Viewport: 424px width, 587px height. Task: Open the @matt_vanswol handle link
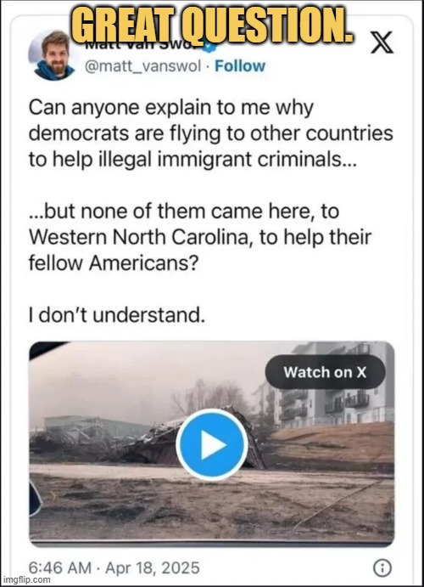pyautogui.click(x=142, y=66)
